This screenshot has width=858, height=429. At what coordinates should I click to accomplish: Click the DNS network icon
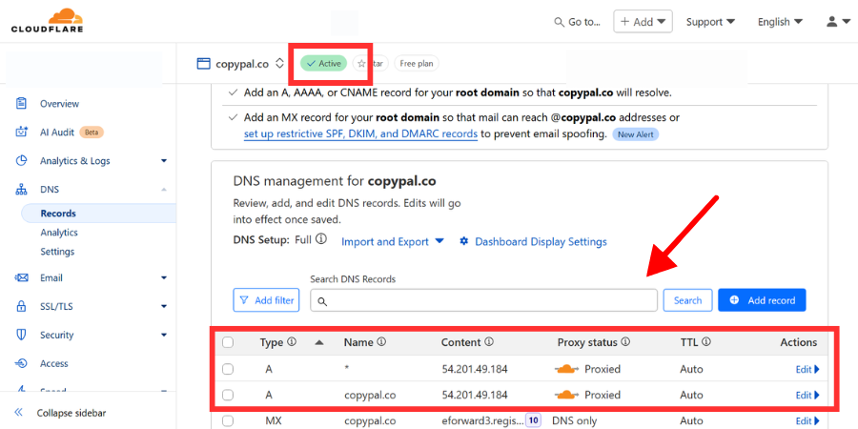pyautogui.click(x=21, y=190)
